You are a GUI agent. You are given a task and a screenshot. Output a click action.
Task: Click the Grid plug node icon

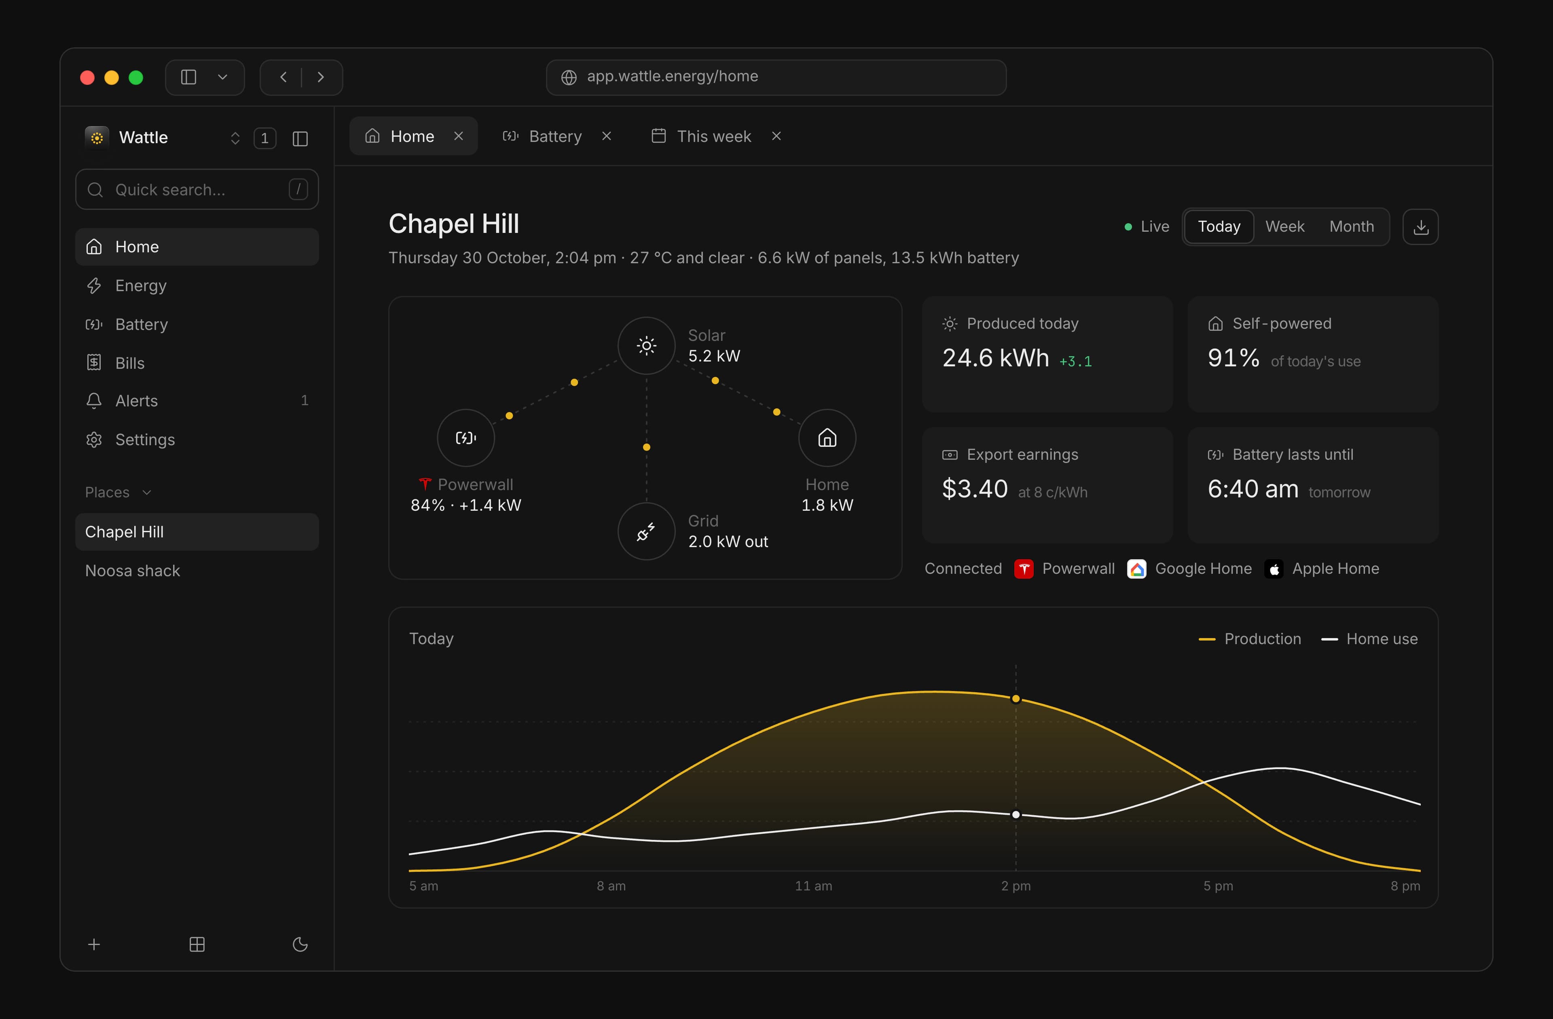(646, 531)
